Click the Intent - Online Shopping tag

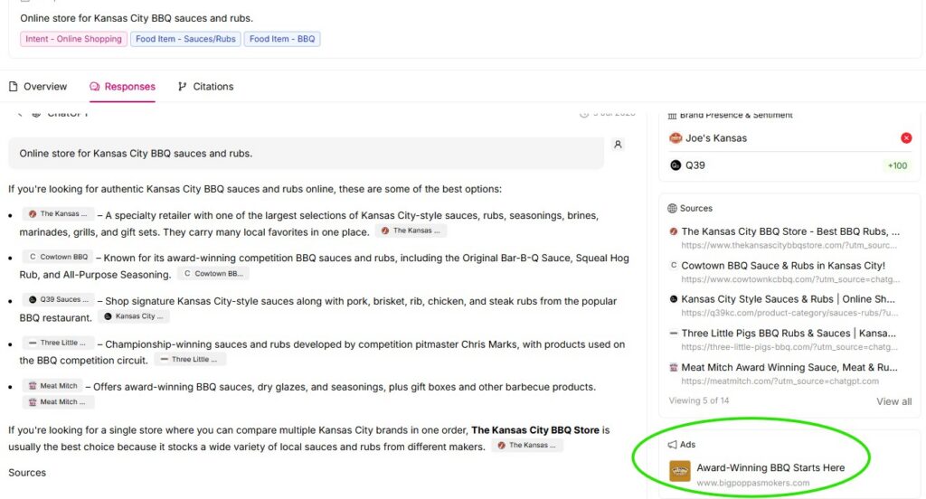tap(73, 39)
